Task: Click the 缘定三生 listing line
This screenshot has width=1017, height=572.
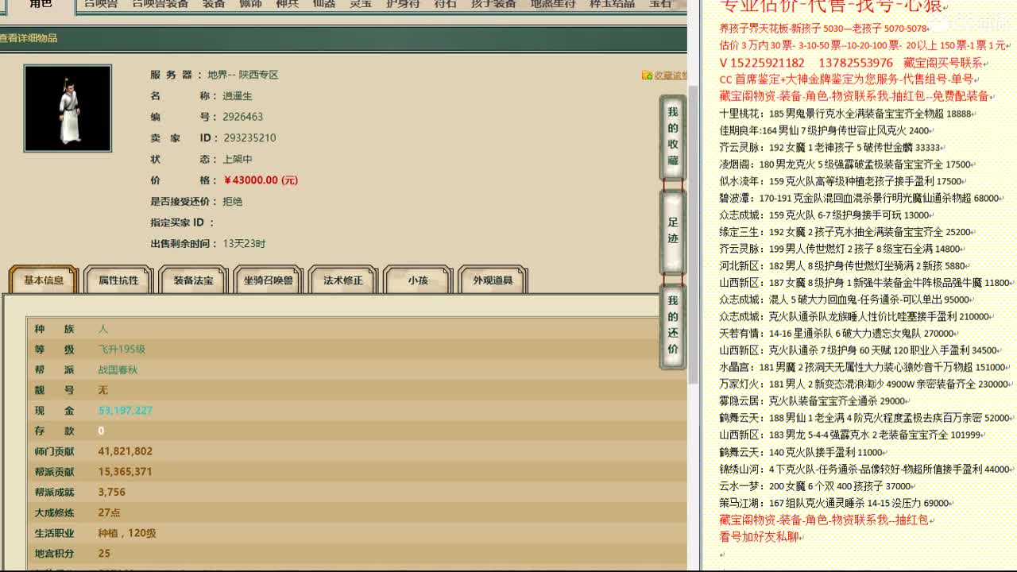Action: point(846,232)
